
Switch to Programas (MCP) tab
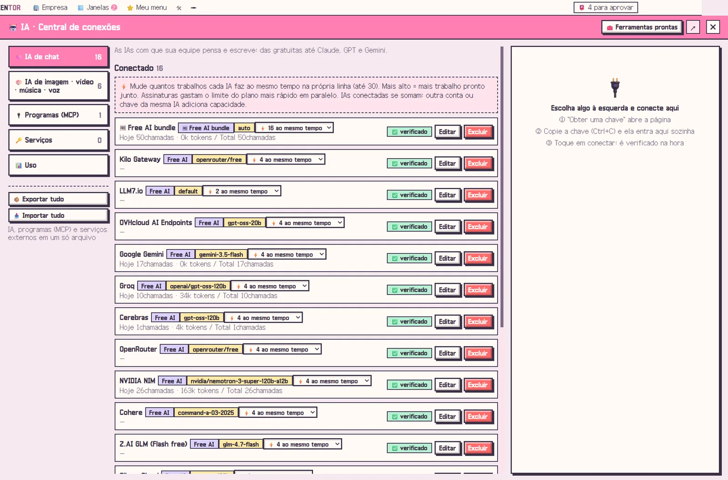point(59,115)
